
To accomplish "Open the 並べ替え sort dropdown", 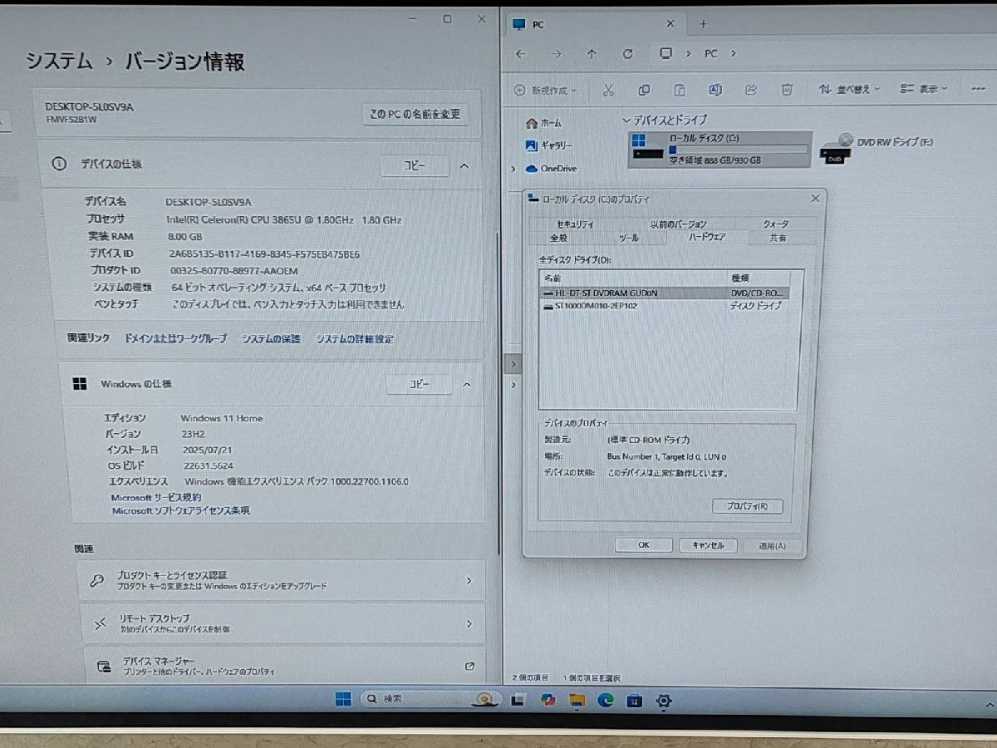I will (x=849, y=89).
